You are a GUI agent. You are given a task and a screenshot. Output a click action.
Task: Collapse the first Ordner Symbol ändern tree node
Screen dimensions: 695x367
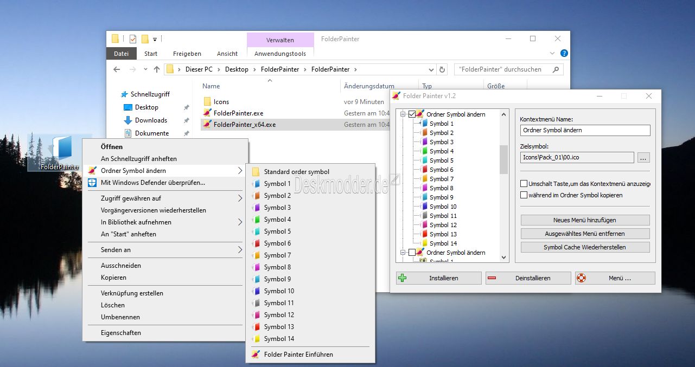pyautogui.click(x=403, y=114)
